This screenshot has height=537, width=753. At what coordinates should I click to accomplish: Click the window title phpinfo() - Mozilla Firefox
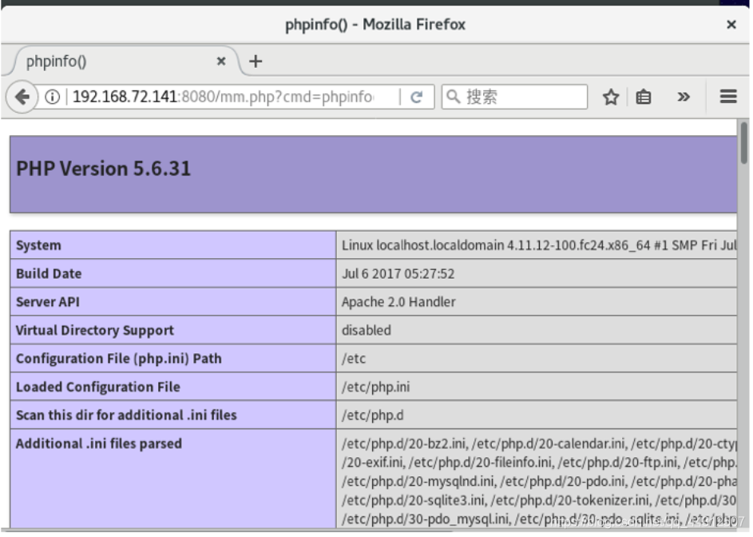pos(375,24)
